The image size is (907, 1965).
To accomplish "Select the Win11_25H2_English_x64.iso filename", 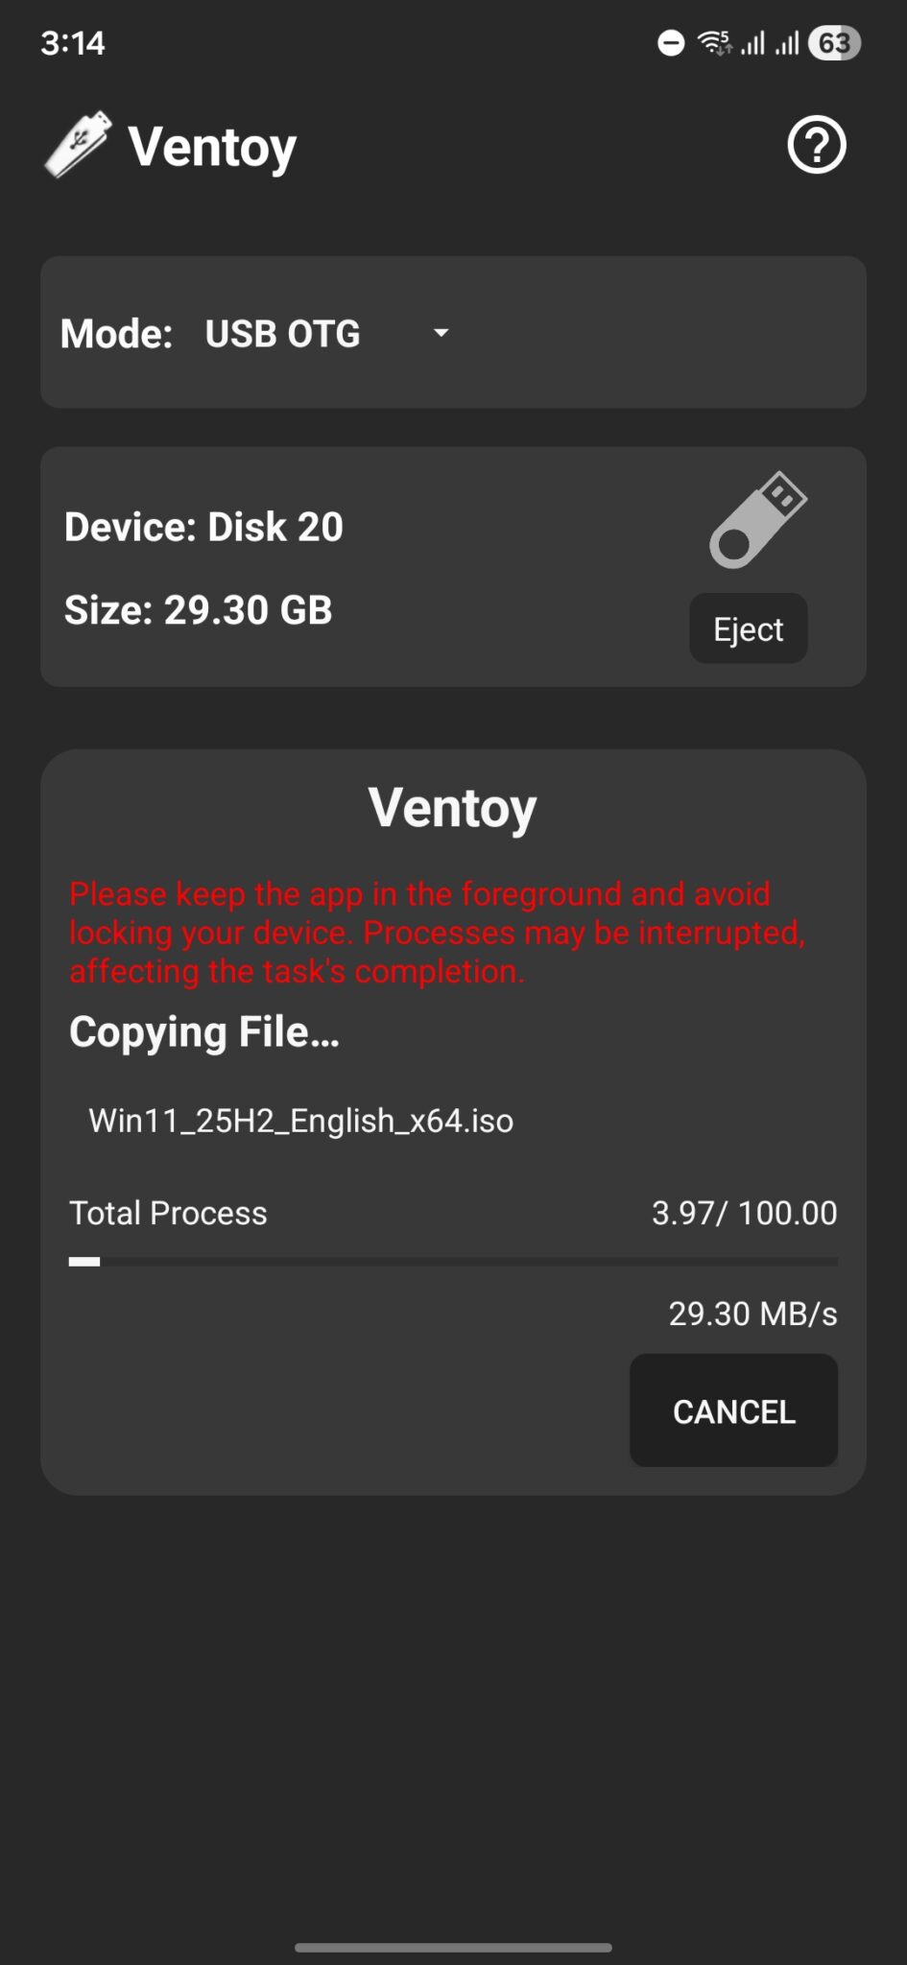I will [x=300, y=1121].
